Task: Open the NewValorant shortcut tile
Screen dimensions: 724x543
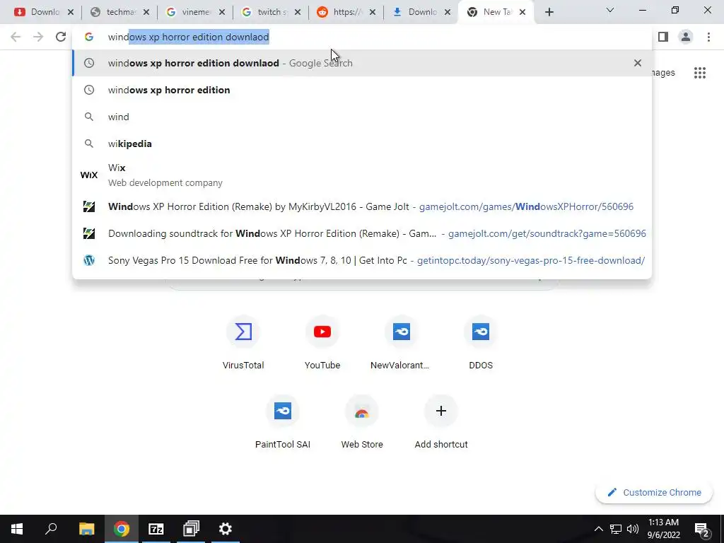Action: pos(402,343)
